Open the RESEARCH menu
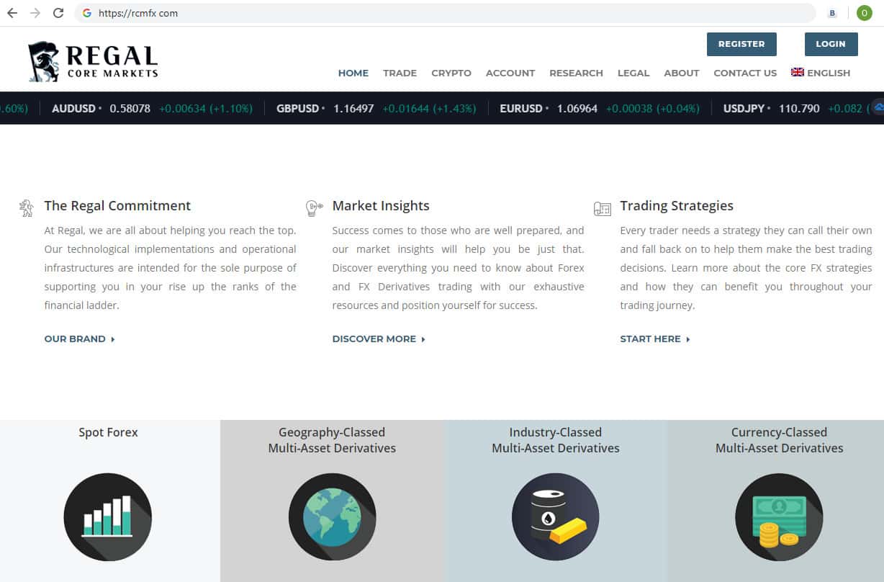 (576, 73)
